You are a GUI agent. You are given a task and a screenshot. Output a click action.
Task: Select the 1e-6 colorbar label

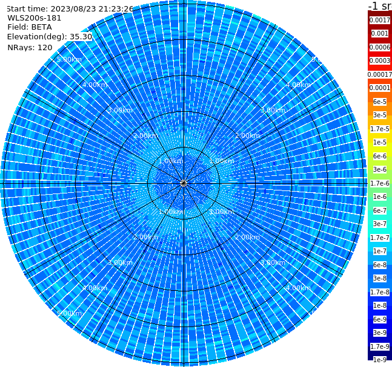coord(380,196)
